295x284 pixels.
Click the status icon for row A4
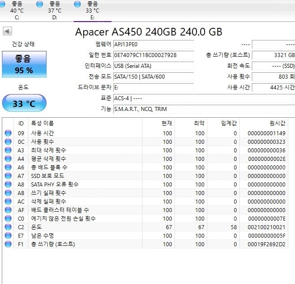pyautogui.click(x=8, y=159)
